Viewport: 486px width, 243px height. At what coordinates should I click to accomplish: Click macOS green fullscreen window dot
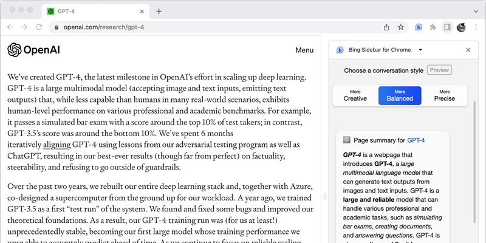(30, 10)
